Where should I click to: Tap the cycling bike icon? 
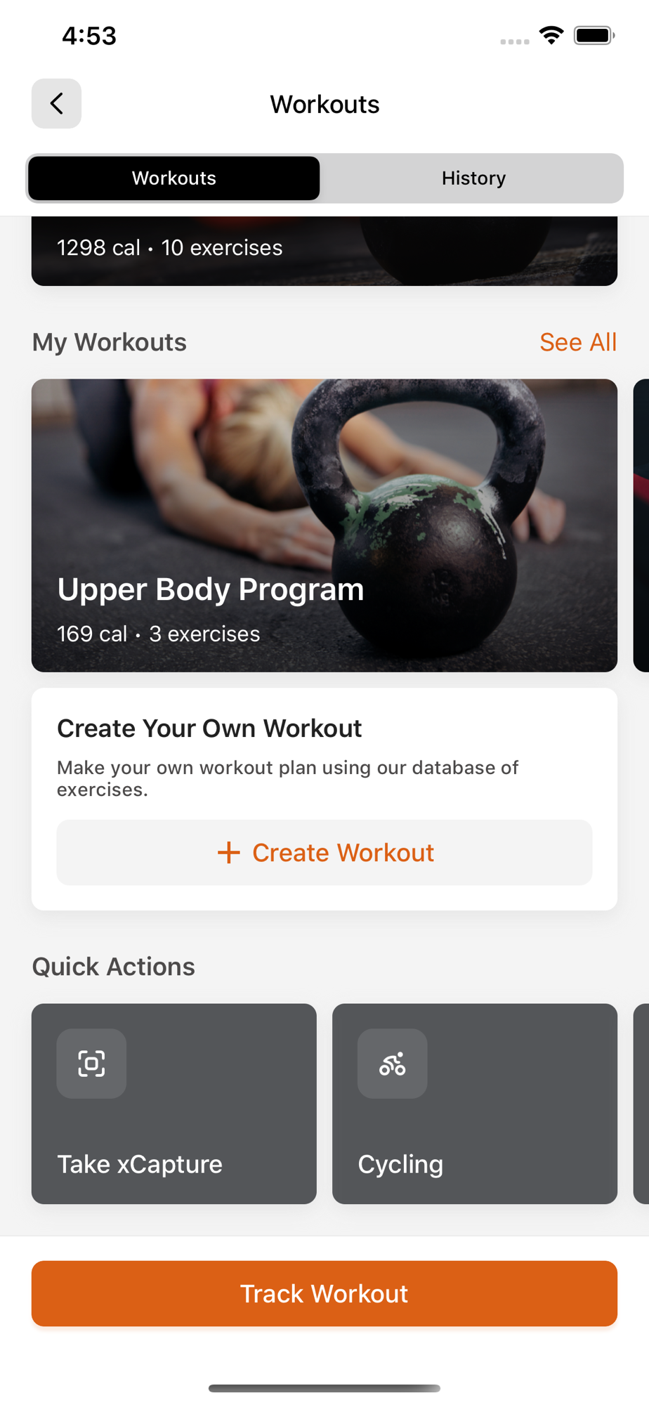(x=392, y=1064)
